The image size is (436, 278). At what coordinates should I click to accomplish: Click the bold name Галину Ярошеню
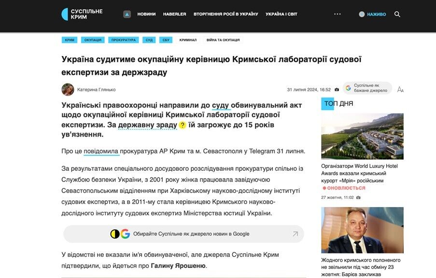coord(178,266)
